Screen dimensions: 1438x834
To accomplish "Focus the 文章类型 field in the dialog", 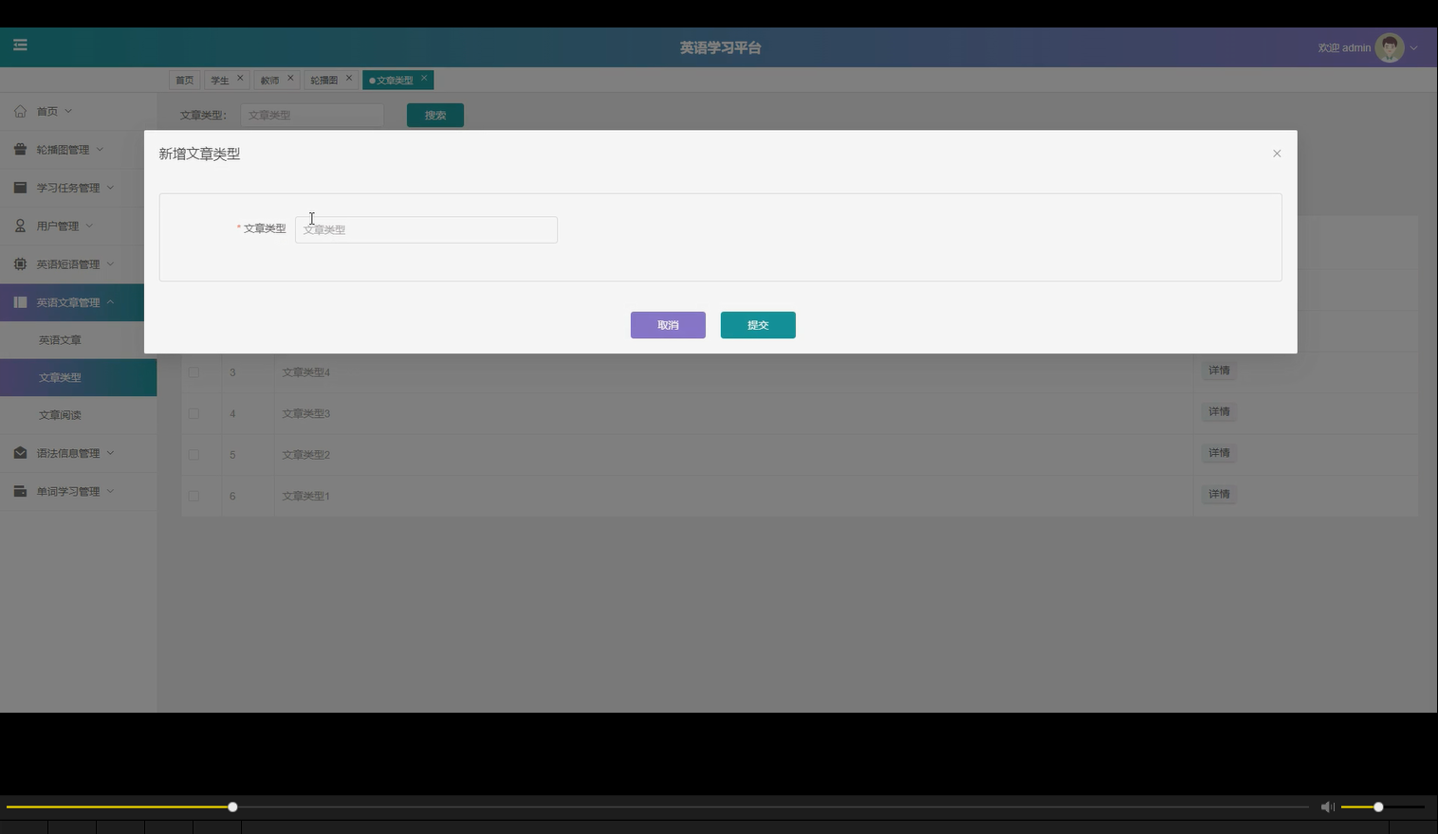I will (x=426, y=229).
